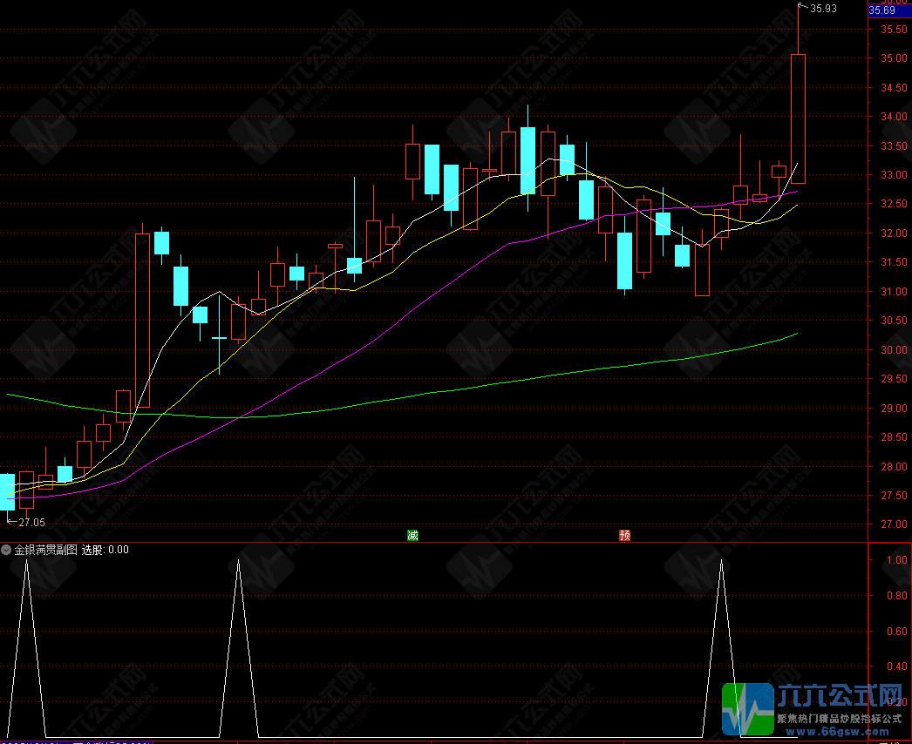Click the middle indicator spike peak
The height and width of the screenshot is (744, 912).
pos(239,563)
